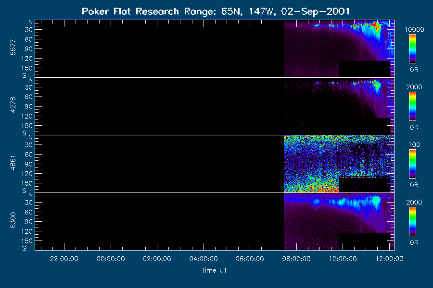Click the 'S' label at bottom of 6300 panel
Screen dimensions: 433x288
coord(25,248)
